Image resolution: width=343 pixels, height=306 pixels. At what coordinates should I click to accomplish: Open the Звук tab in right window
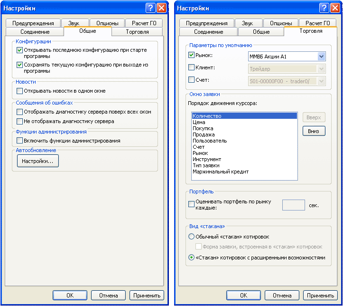[x=249, y=23]
